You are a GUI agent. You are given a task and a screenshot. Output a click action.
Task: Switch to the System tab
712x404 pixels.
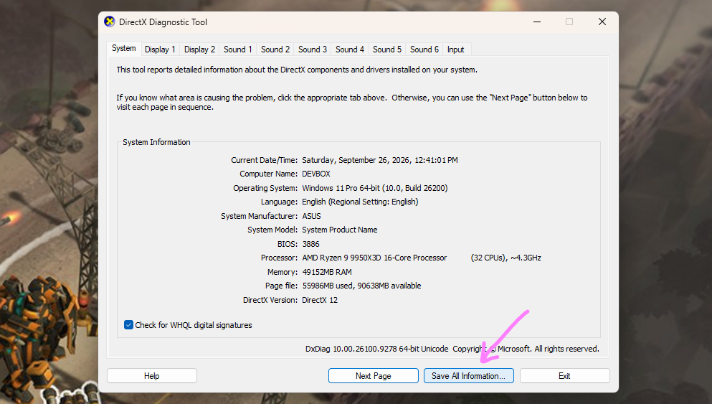click(123, 48)
